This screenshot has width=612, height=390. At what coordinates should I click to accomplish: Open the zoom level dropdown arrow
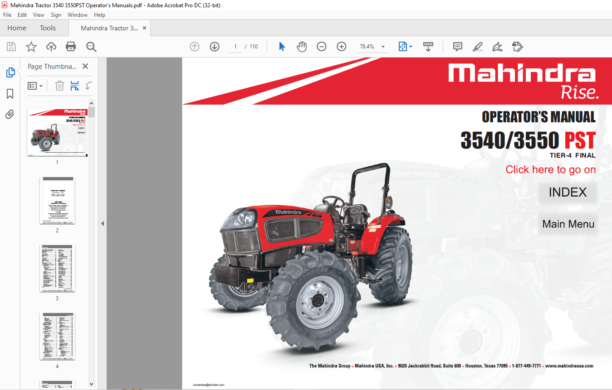click(383, 47)
